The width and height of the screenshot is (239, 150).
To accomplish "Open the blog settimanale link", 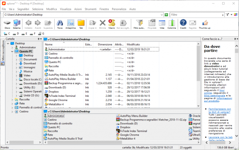I will pos(214,96).
